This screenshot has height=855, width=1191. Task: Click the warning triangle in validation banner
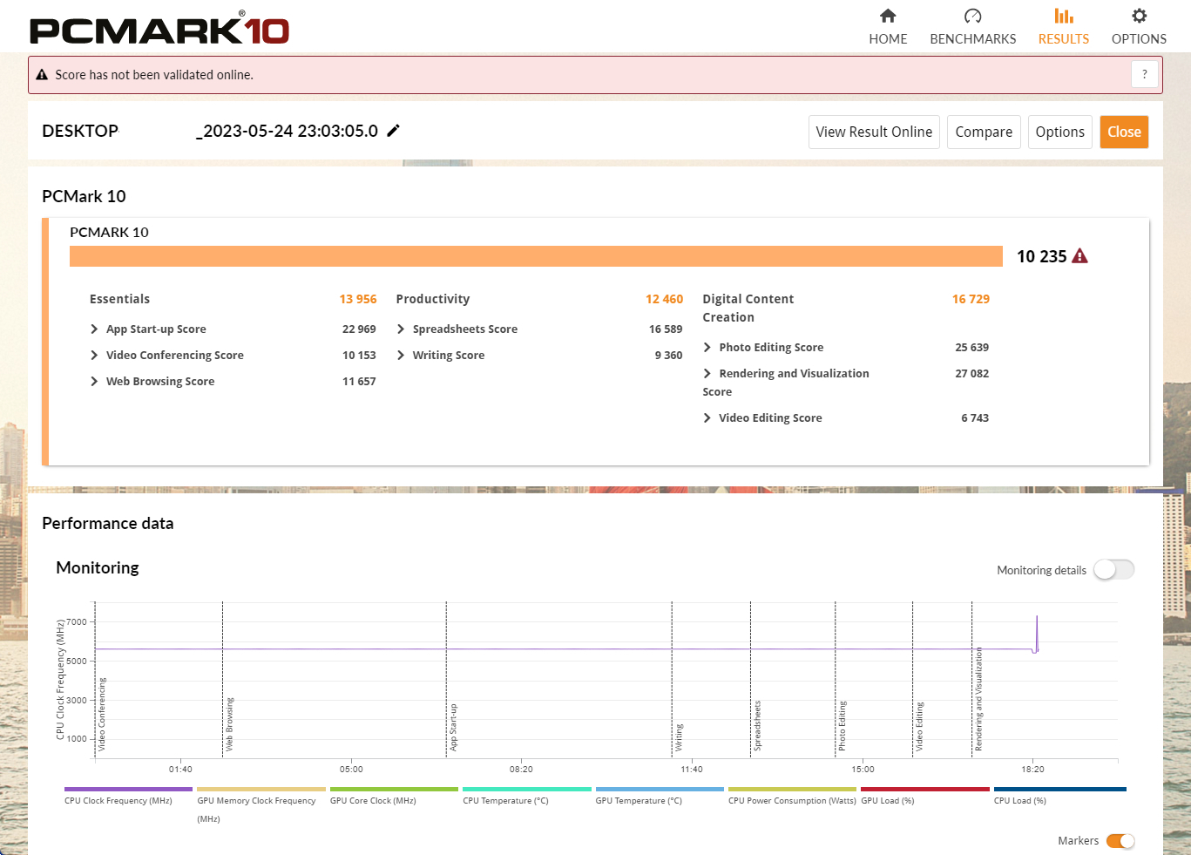point(42,75)
